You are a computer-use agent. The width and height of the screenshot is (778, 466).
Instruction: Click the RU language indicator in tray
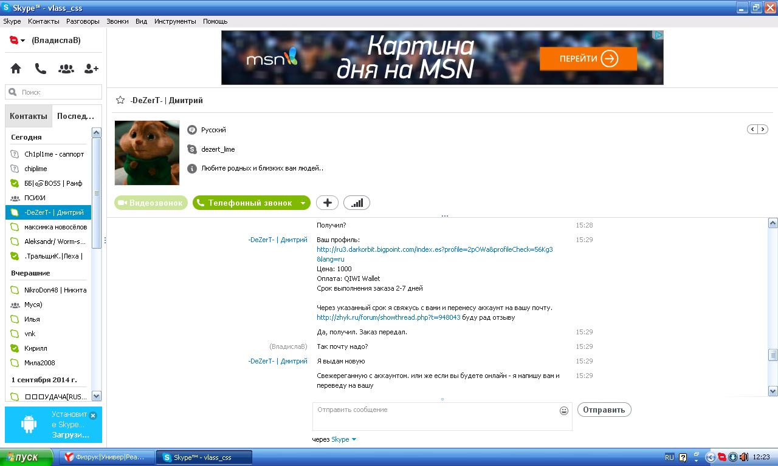[x=669, y=457]
